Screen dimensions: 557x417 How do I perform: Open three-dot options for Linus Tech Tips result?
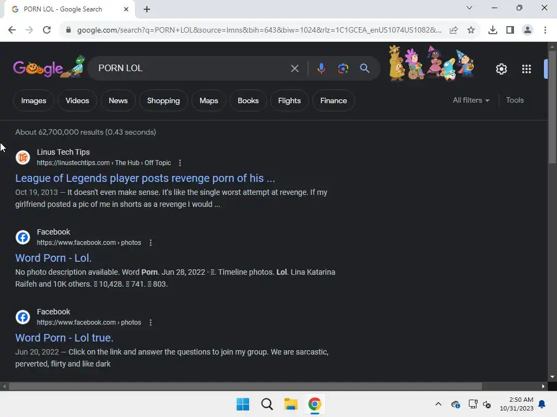pyautogui.click(x=180, y=163)
